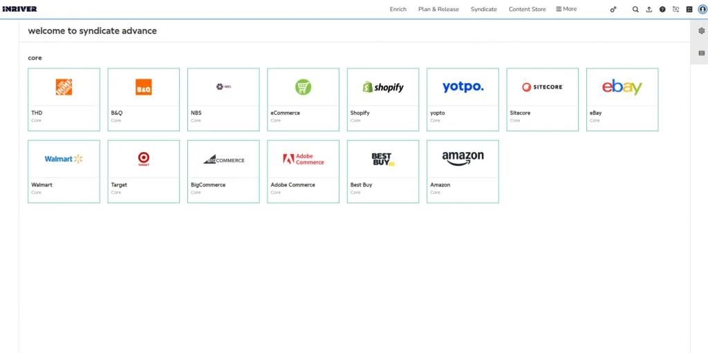Choose the eBay tile
Viewport: 708px width, 353px height.
[622, 99]
